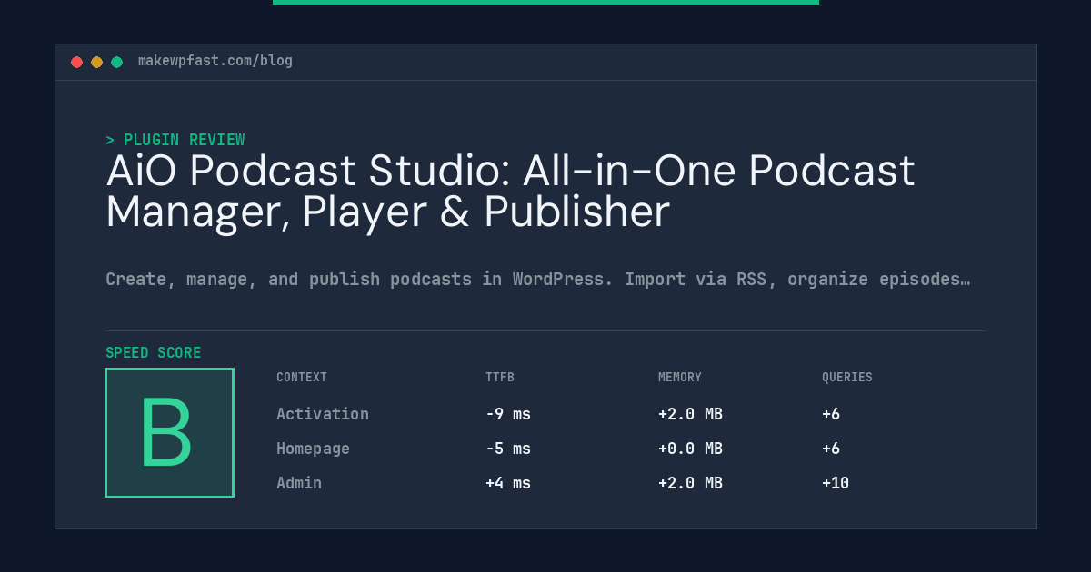Image resolution: width=1091 pixels, height=572 pixels.
Task: Click the +4 ms TTFB value
Action: (508, 483)
